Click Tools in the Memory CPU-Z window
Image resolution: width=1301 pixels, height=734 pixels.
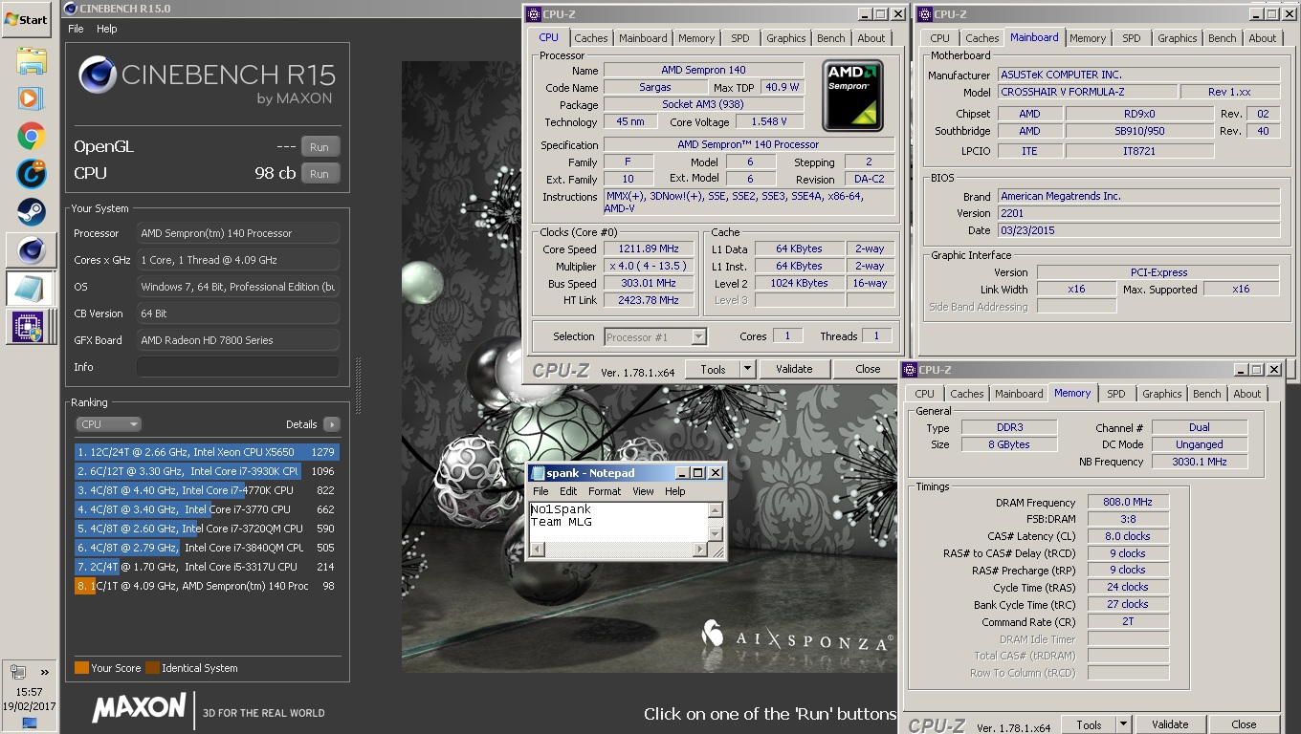(x=1089, y=724)
